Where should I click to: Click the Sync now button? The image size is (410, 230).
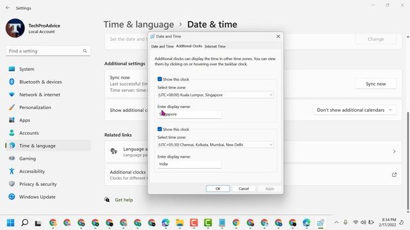pos(375,84)
